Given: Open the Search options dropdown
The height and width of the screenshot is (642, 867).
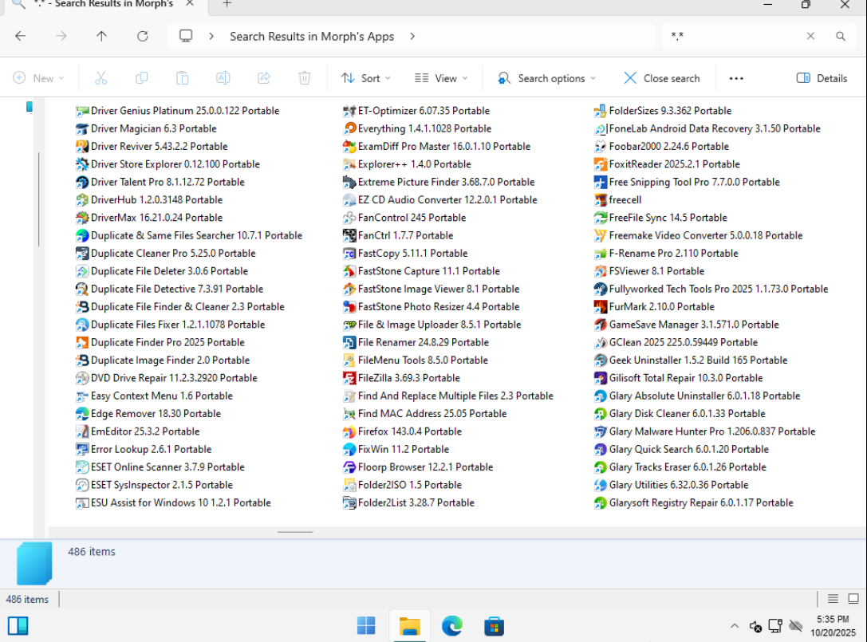Looking at the screenshot, I should click(x=546, y=78).
